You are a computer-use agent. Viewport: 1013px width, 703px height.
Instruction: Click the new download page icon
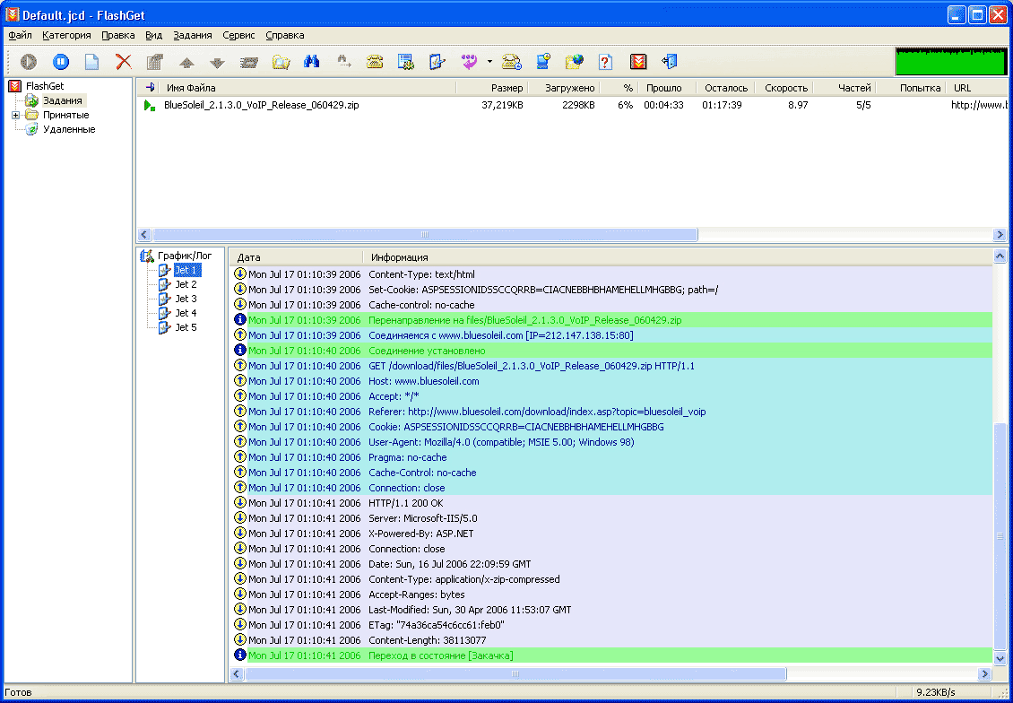pos(91,62)
